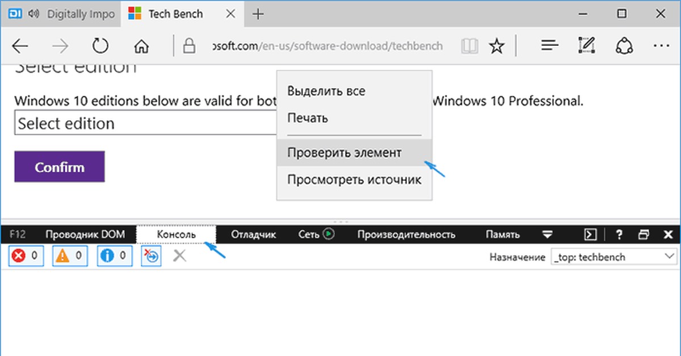Open a new tab with plus button

tap(258, 14)
